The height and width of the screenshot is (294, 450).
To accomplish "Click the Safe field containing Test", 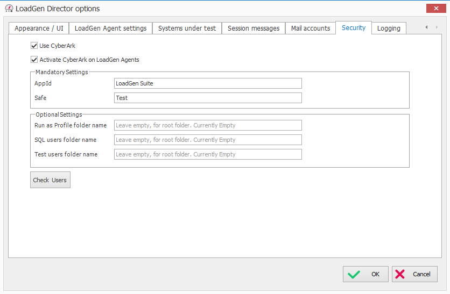I will [208, 98].
